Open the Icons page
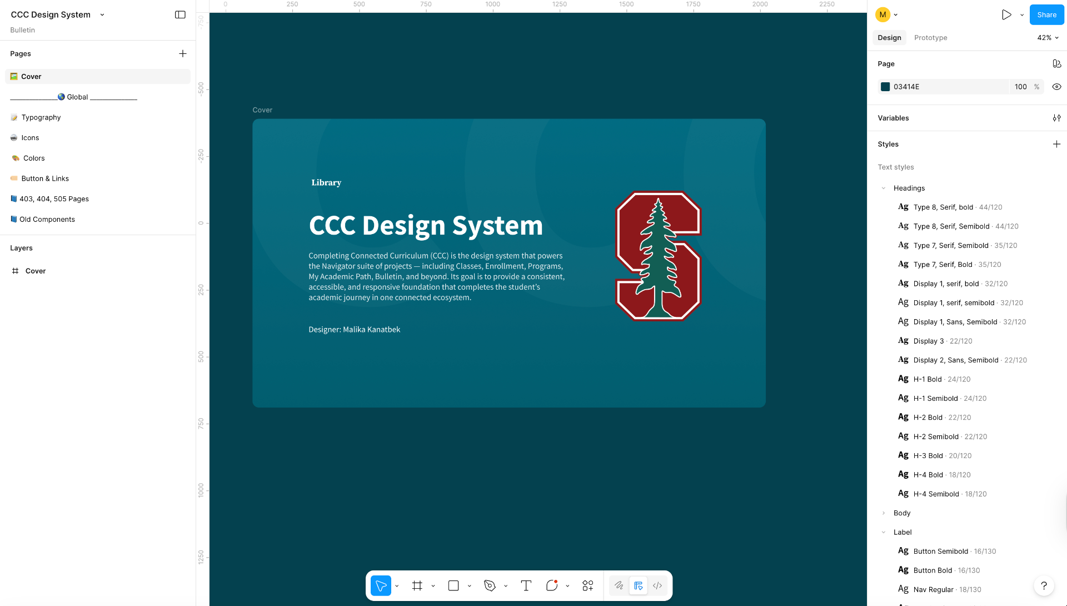The image size is (1067, 606). [98, 138]
